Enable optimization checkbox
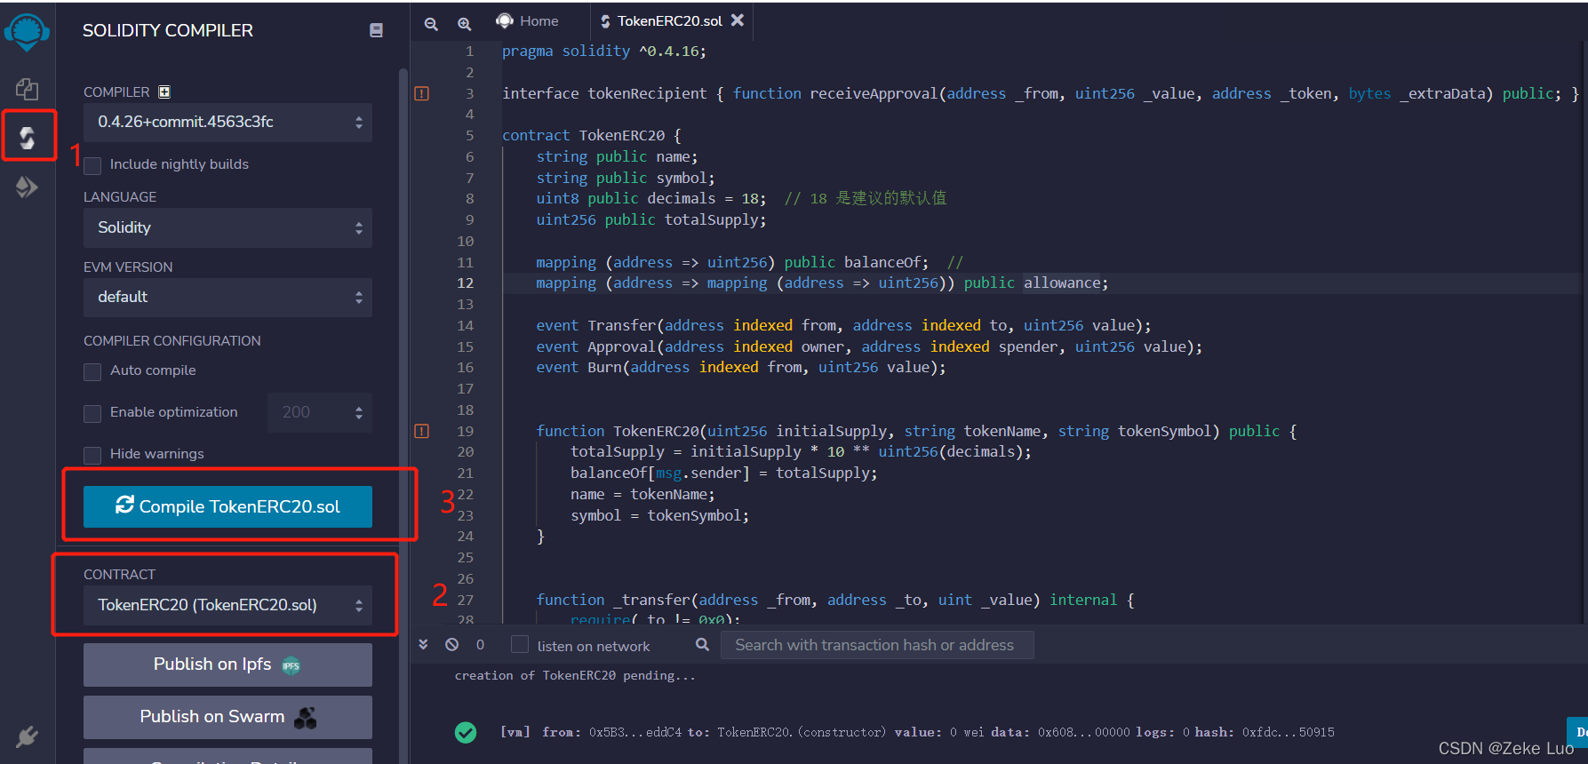This screenshot has width=1588, height=764. click(92, 413)
